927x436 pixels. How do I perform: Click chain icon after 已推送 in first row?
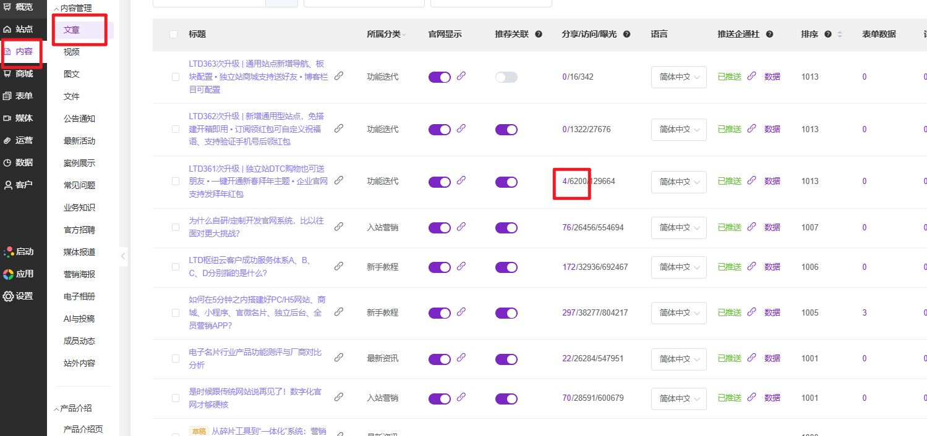[752, 77]
